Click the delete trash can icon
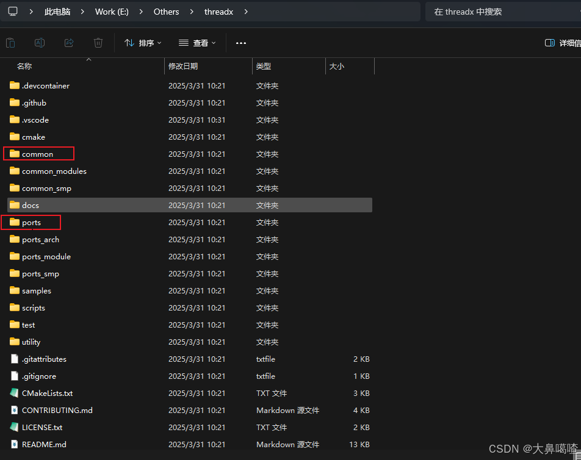This screenshot has width=581, height=460. point(98,43)
